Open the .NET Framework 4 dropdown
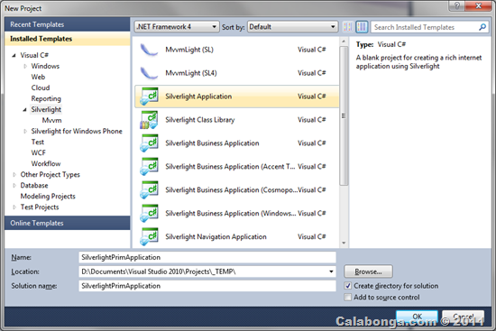This screenshot has height=331, width=496. [x=177, y=27]
